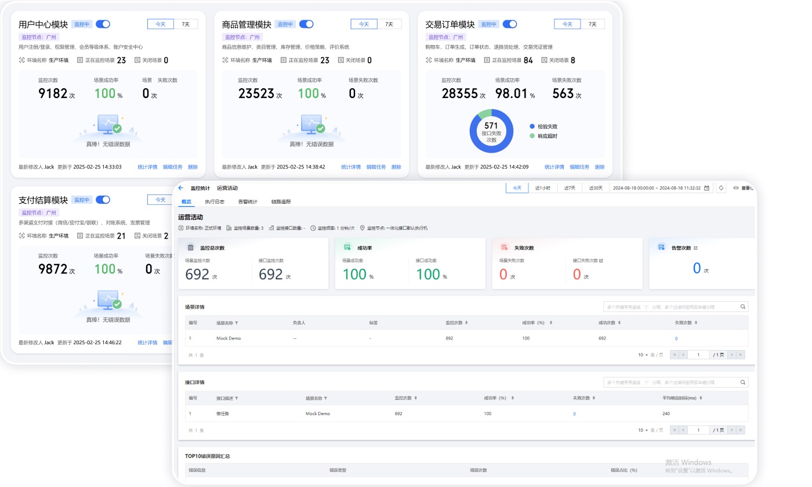This screenshot has width=812, height=487.
Task: Go to first page in 接口详情 pager
Action: [x=674, y=430]
